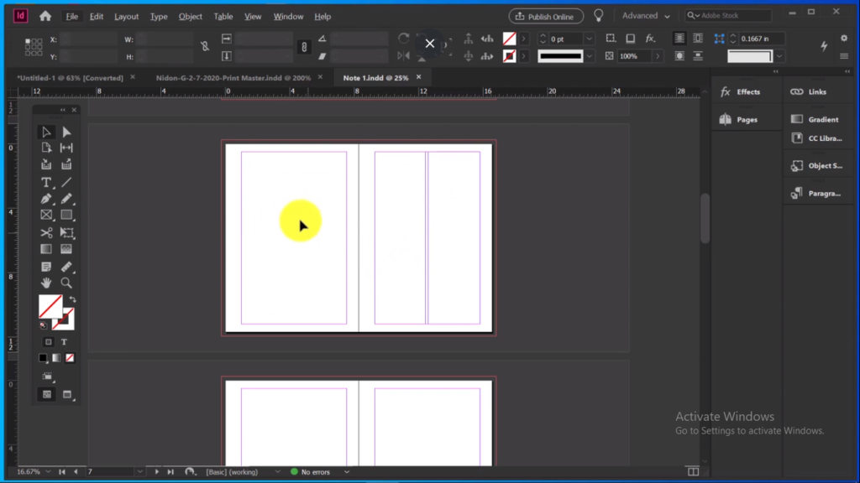Click the toolbox Stroke swatch
Screen dimensions: 860x483
pos(63,319)
